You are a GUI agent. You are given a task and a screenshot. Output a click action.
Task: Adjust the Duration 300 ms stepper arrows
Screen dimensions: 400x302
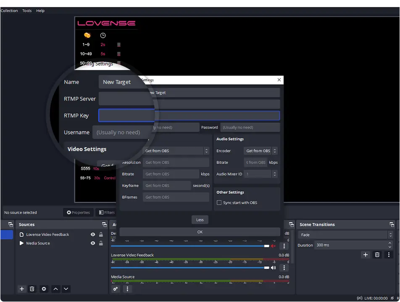[390, 245]
